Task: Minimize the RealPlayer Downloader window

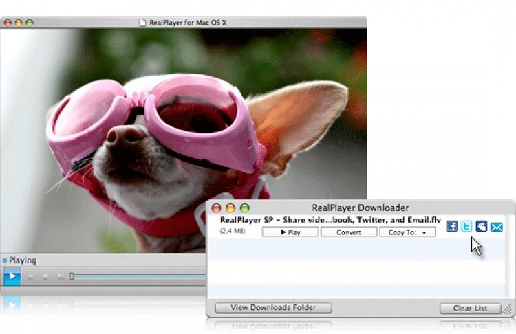Action: (x=230, y=208)
